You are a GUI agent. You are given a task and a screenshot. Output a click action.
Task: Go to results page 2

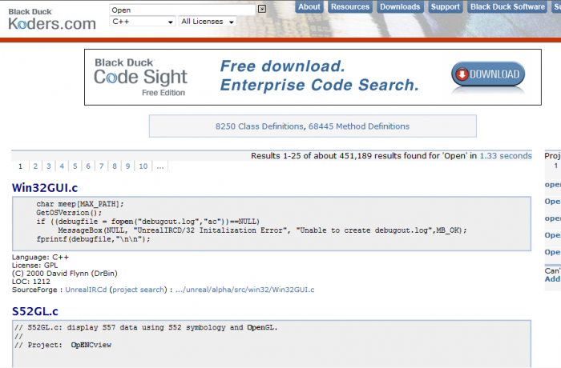tap(35, 166)
